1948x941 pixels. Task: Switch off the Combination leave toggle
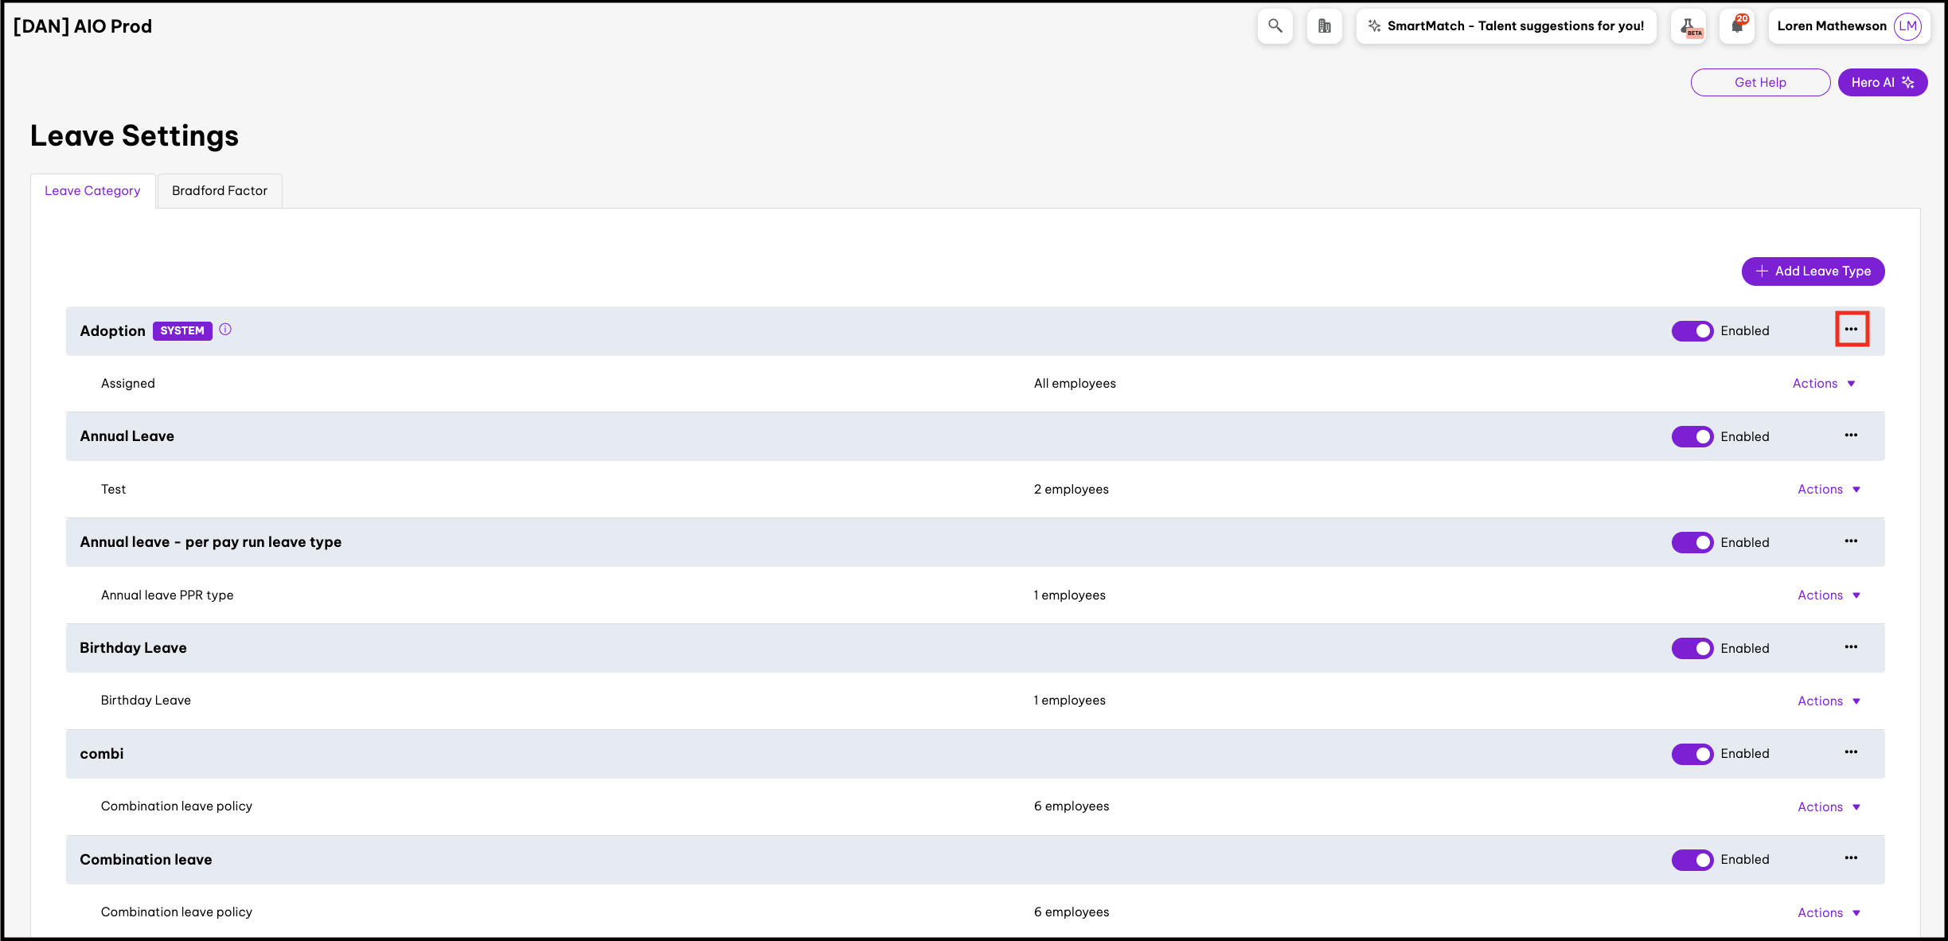click(x=1692, y=860)
